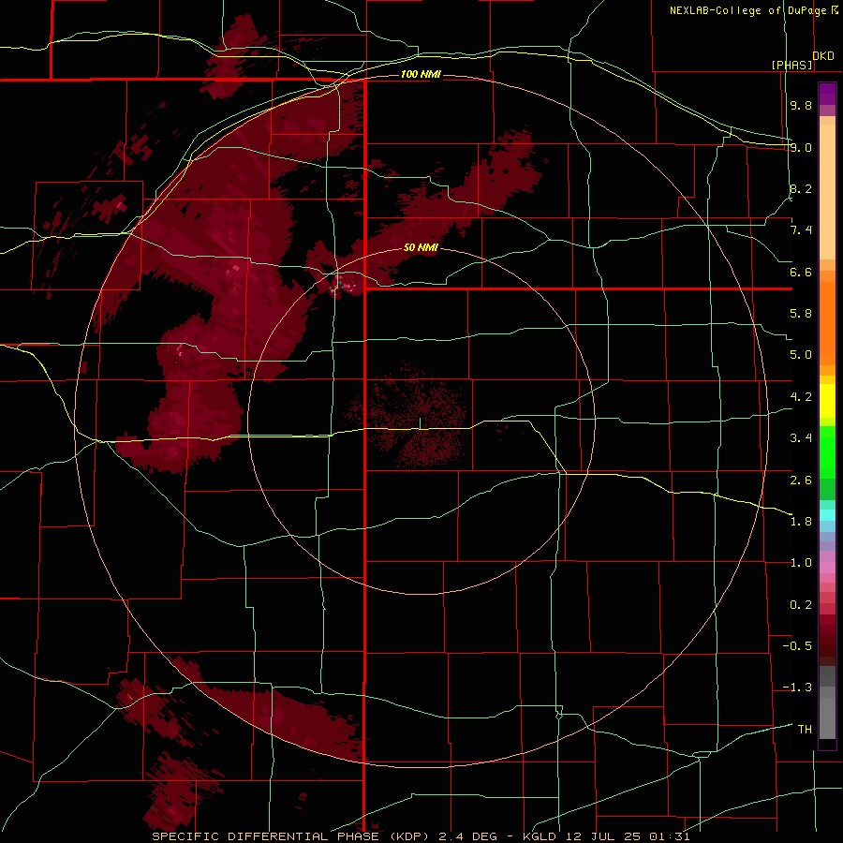Image resolution: width=843 pixels, height=843 pixels.
Task: Select the 5.0 scale label
Action: click(x=801, y=355)
